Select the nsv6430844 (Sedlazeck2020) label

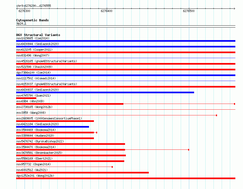click(38, 44)
